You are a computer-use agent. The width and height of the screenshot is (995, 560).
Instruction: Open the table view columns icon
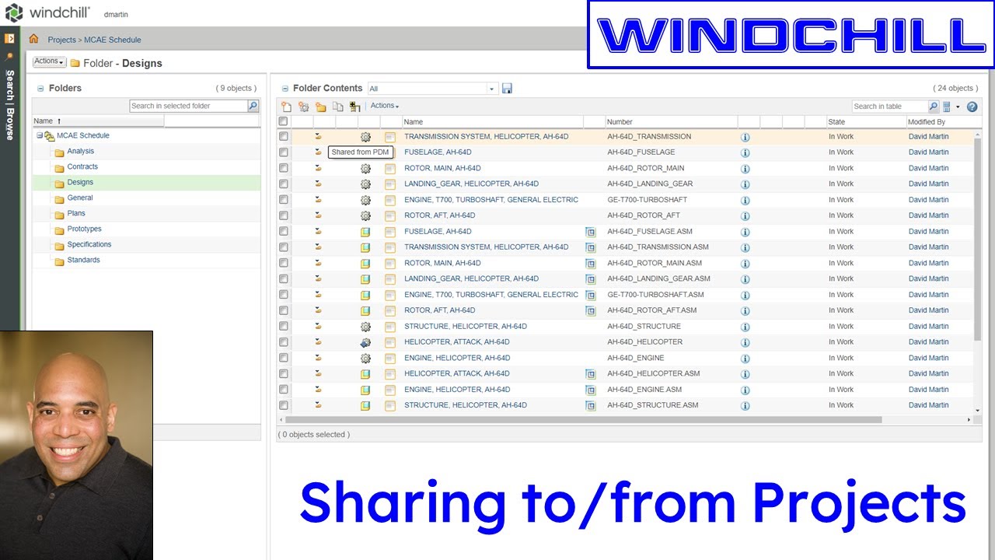pyautogui.click(x=947, y=107)
